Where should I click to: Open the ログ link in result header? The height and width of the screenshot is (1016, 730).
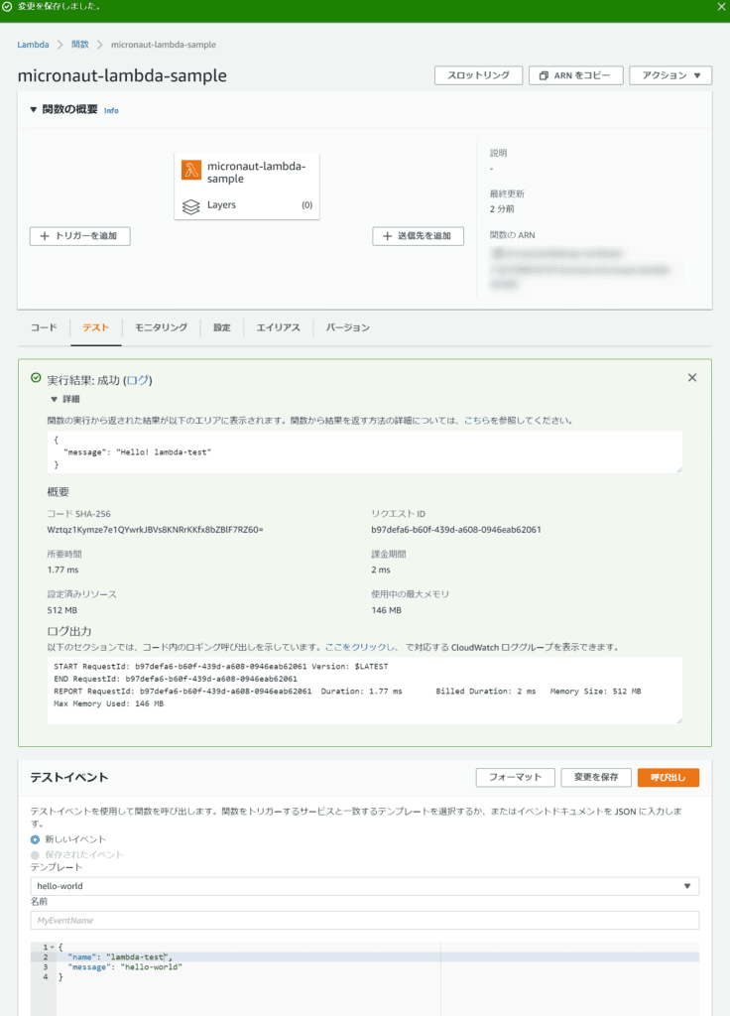coord(138,380)
